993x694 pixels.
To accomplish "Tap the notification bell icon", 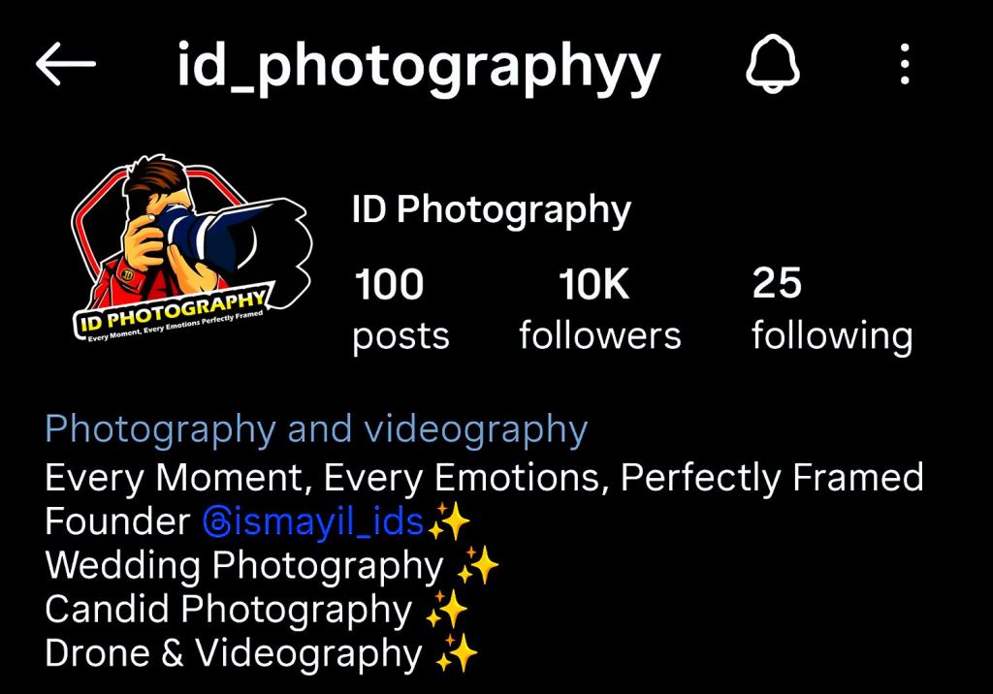I will (x=773, y=65).
